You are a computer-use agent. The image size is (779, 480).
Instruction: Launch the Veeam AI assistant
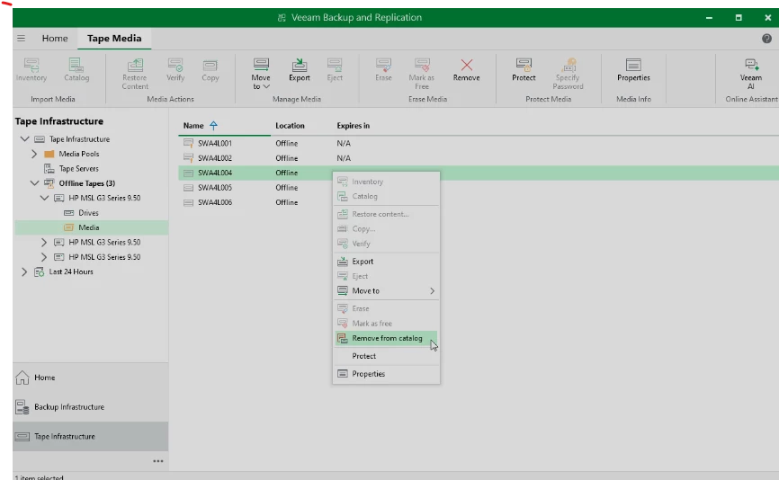pyautogui.click(x=751, y=69)
